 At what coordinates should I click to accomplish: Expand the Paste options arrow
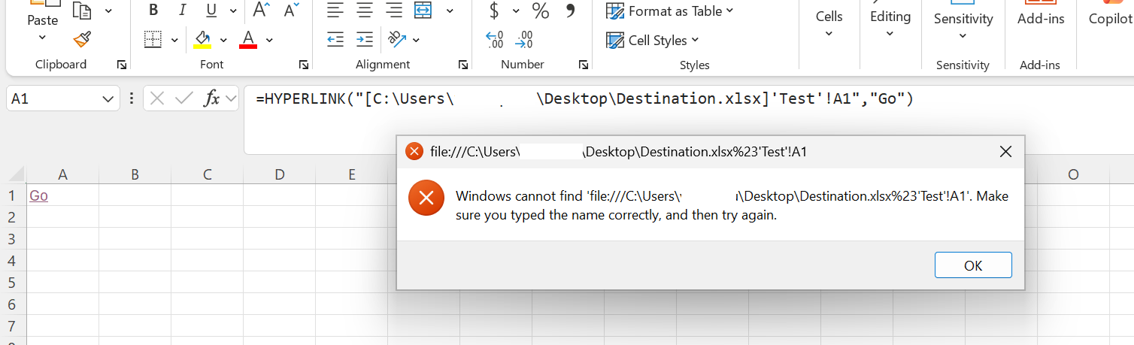click(x=43, y=37)
